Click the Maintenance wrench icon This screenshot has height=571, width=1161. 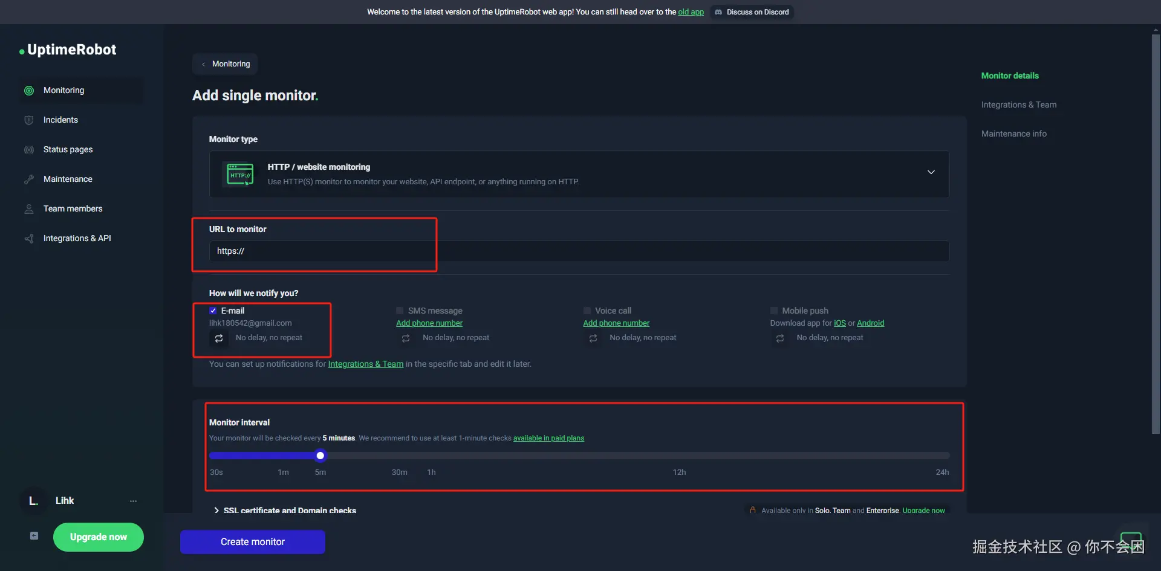29,179
